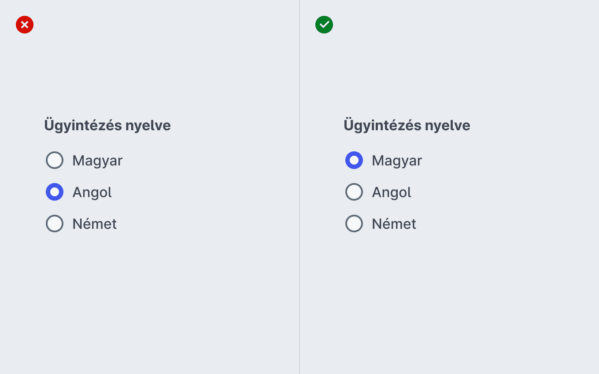Click the Magyar text label in left example

click(x=97, y=161)
